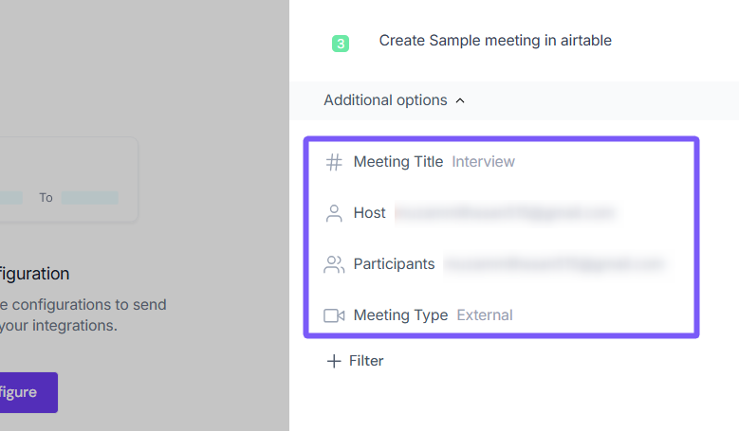Screen dimensions: 739x431
Task: Collapse the Additional options chevron
Action: [460, 100]
